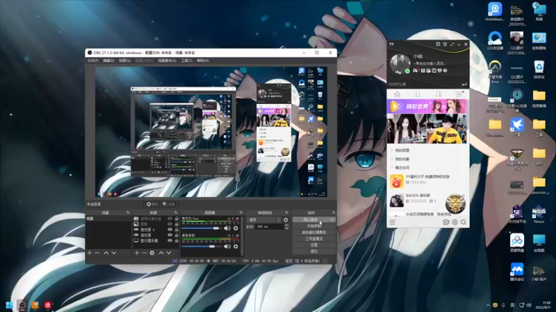556x312 pixels.
Task: Click 开始录制 button in OBS
Action: [x=314, y=226]
